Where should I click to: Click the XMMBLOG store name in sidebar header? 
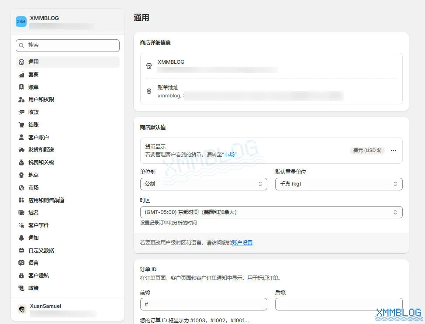pyautogui.click(x=45, y=18)
